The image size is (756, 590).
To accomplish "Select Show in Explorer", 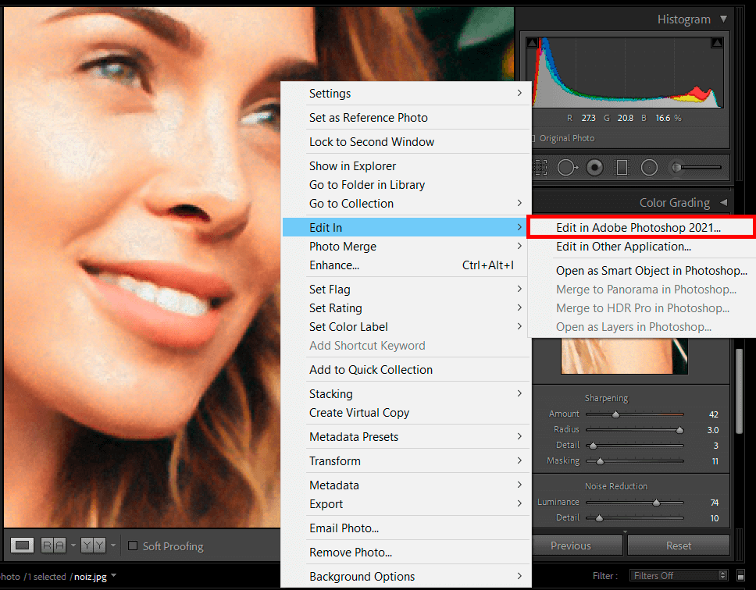I will (x=406, y=166).
